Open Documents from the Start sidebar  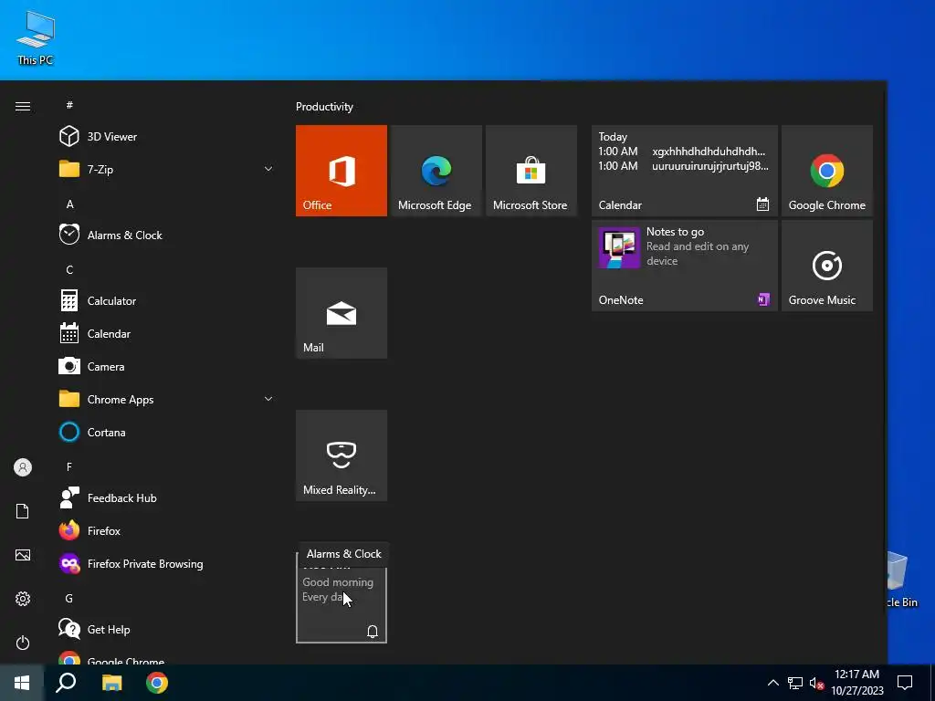point(23,511)
